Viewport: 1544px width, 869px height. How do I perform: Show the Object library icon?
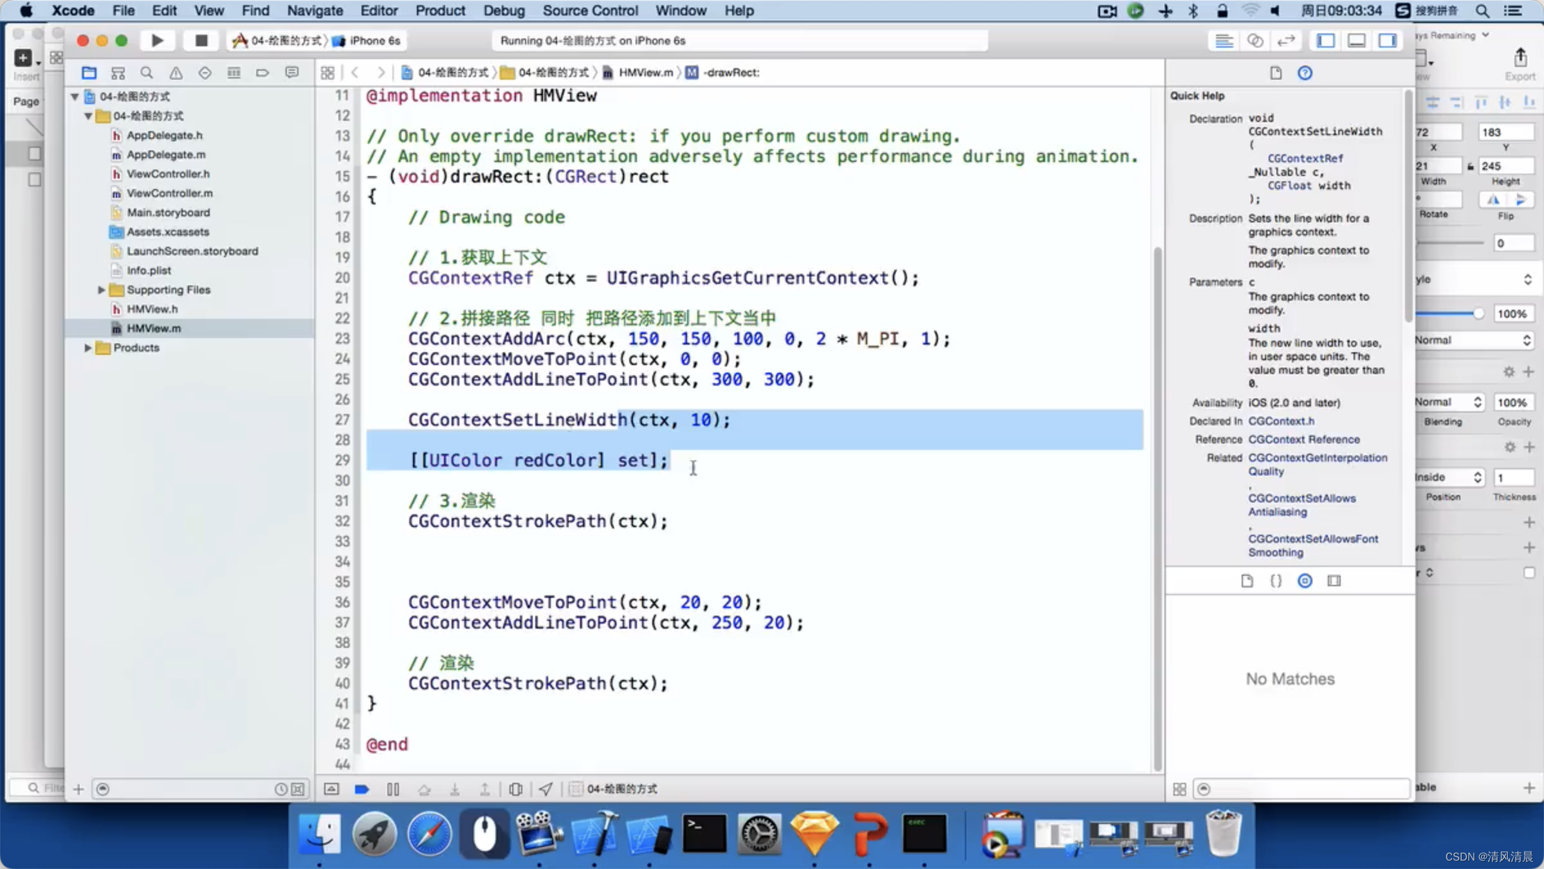click(1305, 581)
